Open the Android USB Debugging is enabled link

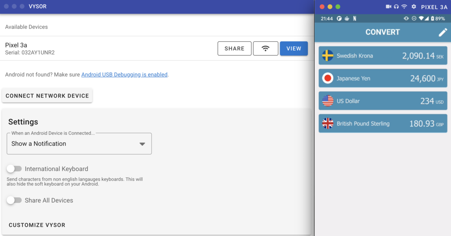click(x=124, y=74)
